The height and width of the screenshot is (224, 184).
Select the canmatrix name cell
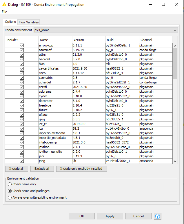(x=55, y=78)
